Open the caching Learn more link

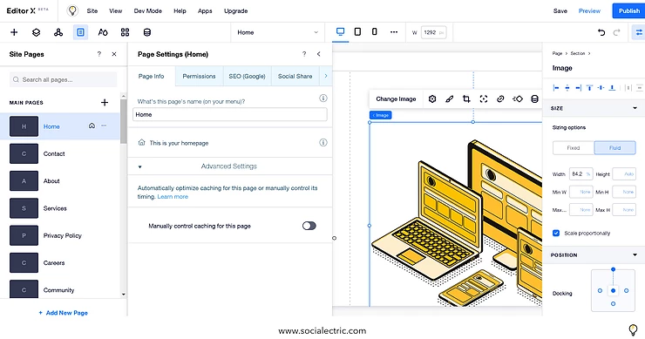(173, 197)
